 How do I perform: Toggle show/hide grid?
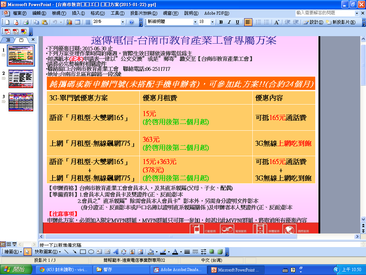[88, 22]
